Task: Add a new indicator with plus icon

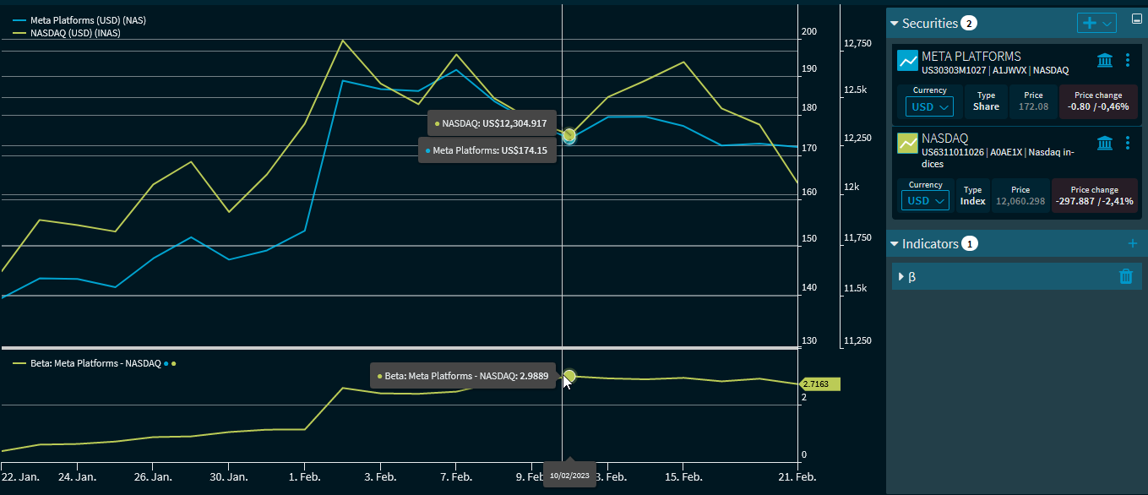Action: (x=1133, y=243)
